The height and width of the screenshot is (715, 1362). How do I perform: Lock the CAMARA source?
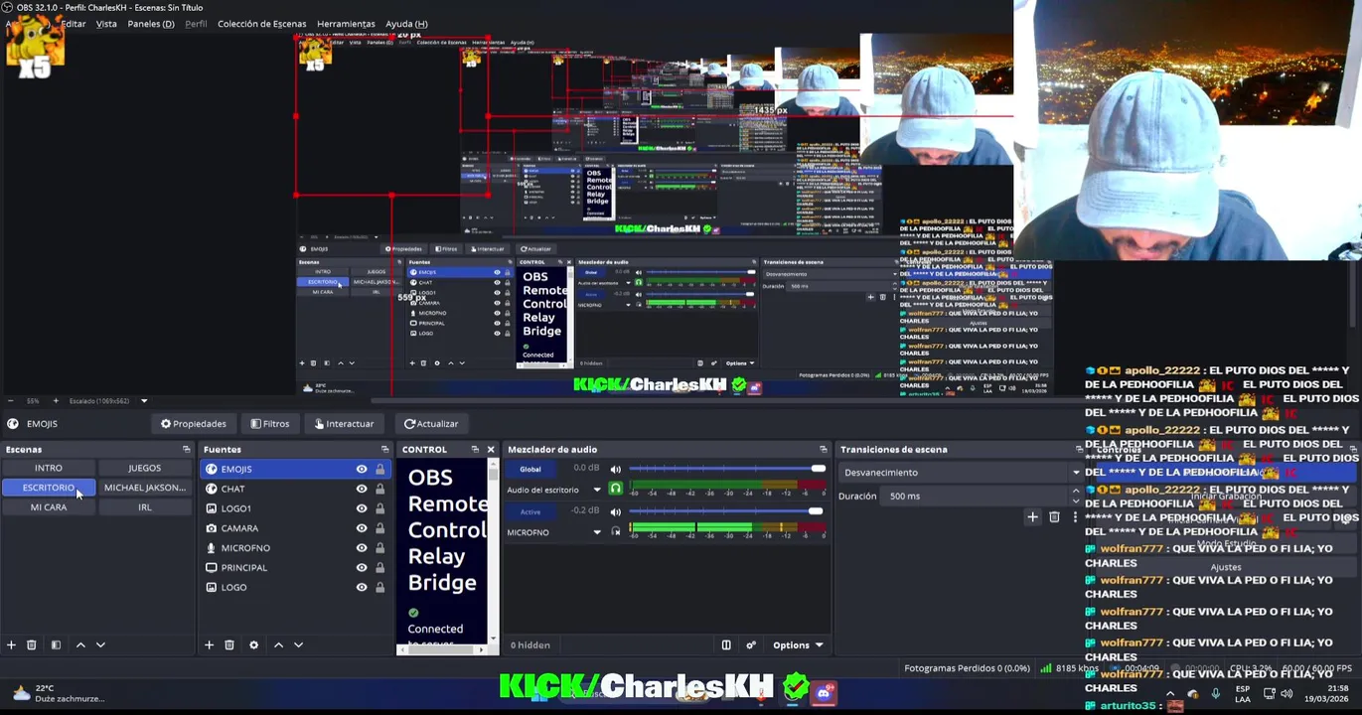[x=379, y=528]
